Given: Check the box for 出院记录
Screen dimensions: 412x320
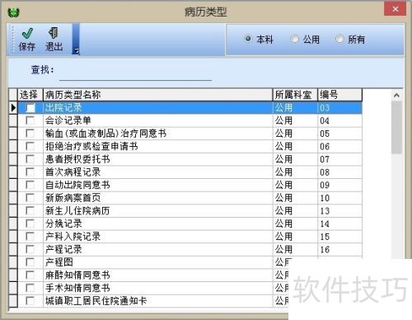Looking at the screenshot, I should pos(30,107).
